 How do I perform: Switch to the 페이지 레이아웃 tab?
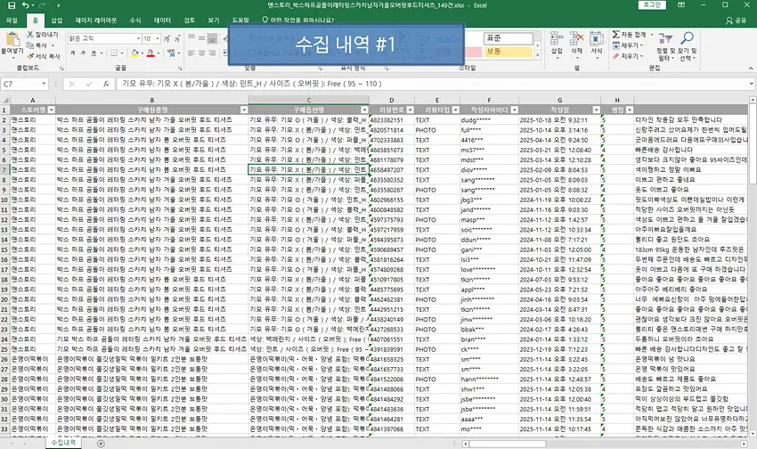point(95,20)
